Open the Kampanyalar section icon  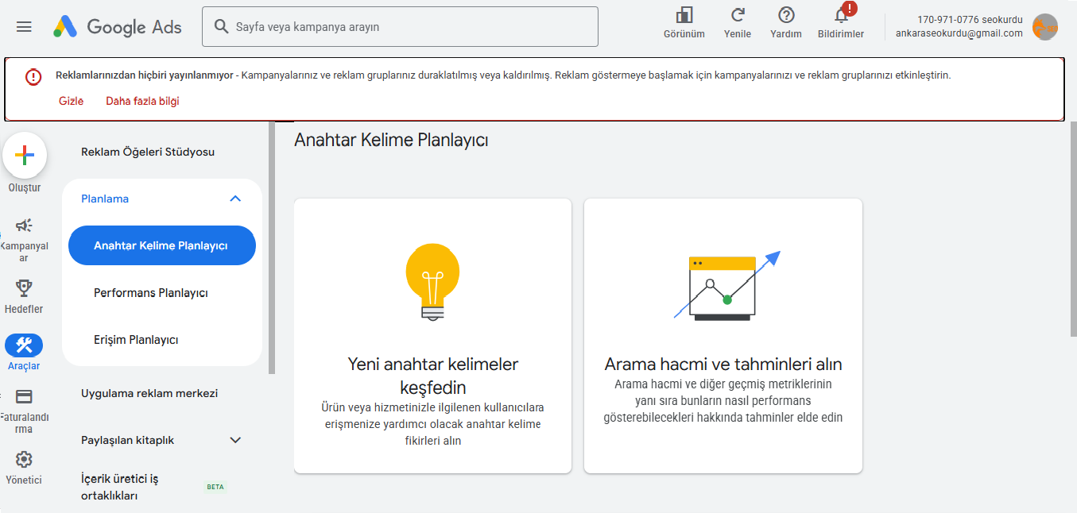pyautogui.click(x=24, y=226)
